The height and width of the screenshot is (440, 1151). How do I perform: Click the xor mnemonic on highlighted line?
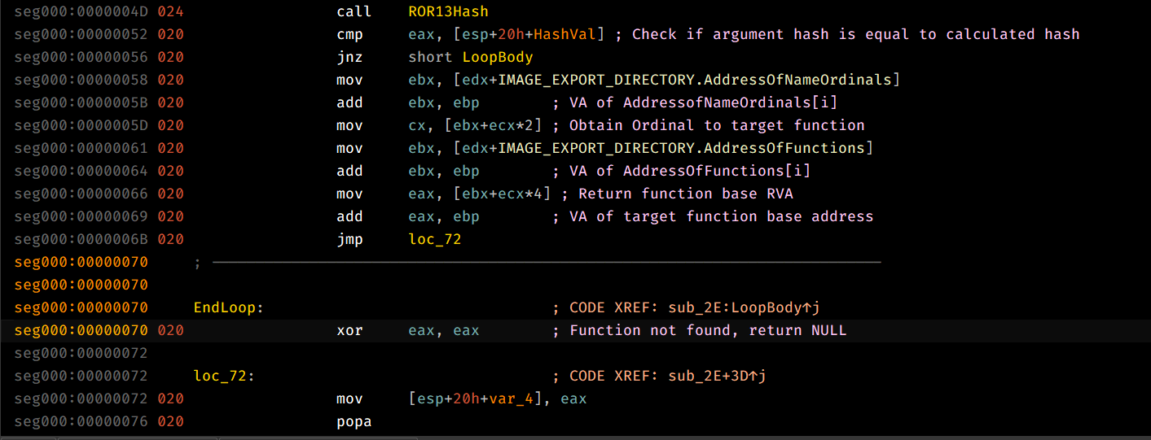[x=349, y=330]
